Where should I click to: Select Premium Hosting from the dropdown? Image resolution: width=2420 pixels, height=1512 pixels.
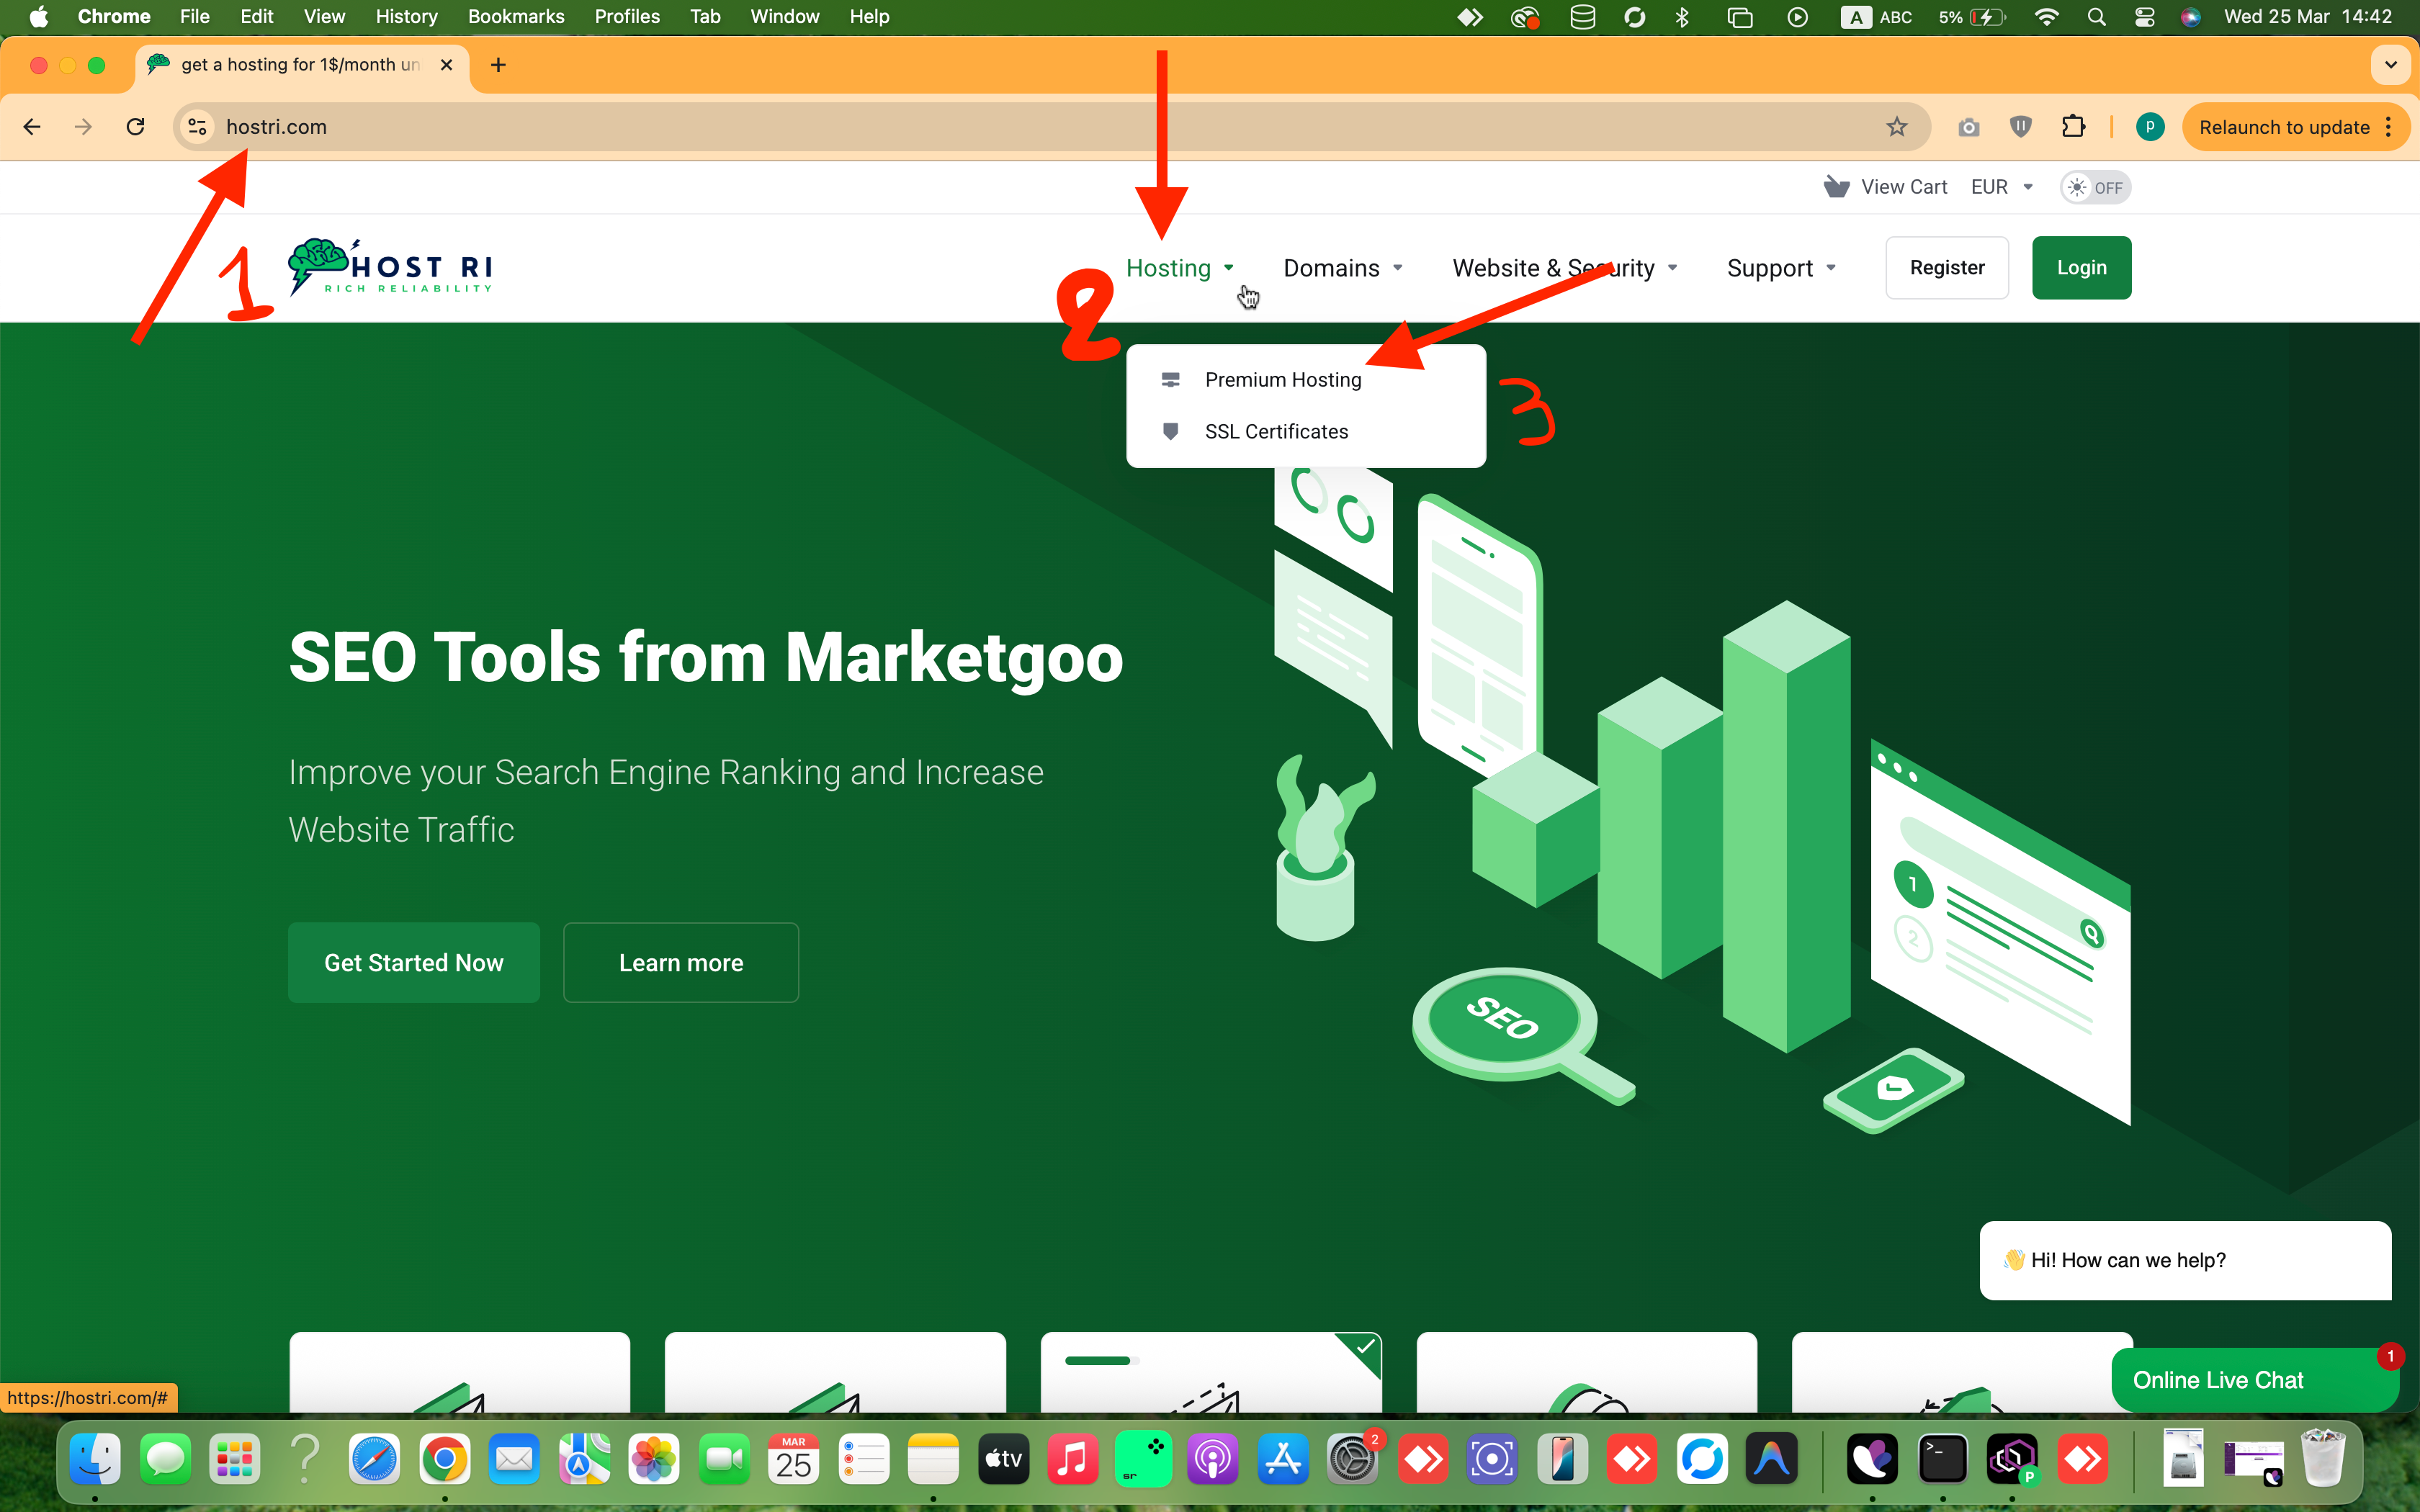tap(1282, 380)
